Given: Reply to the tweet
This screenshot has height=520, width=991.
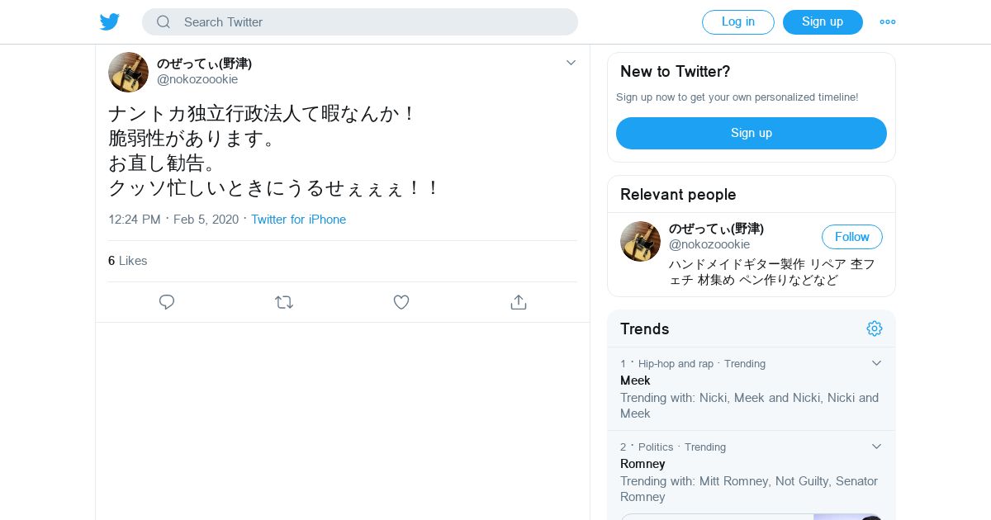Looking at the screenshot, I should [167, 302].
